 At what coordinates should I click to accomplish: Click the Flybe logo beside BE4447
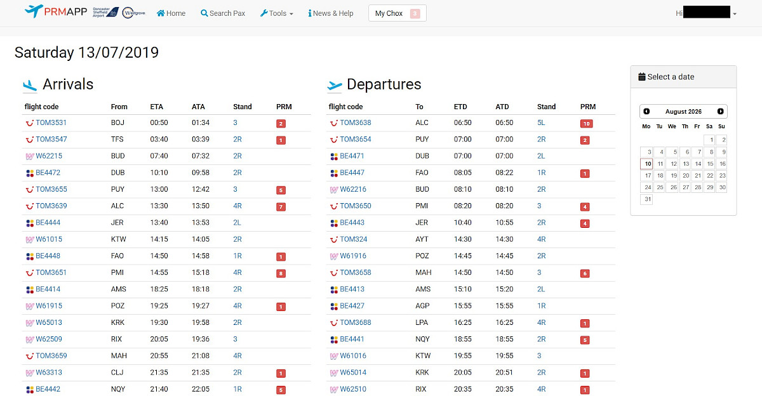(x=333, y=173)
